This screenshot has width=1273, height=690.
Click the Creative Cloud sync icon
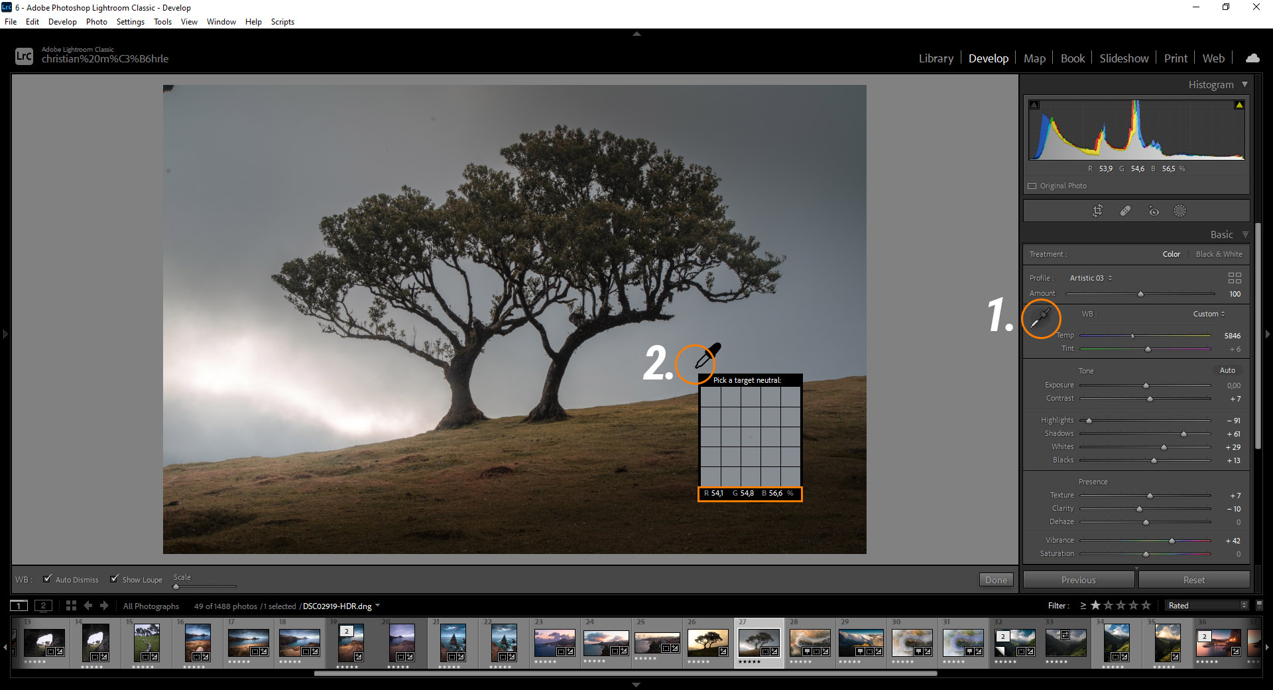tap(1252, 58)
